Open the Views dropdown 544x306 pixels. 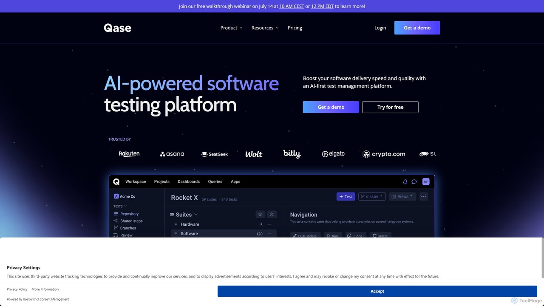402,196
